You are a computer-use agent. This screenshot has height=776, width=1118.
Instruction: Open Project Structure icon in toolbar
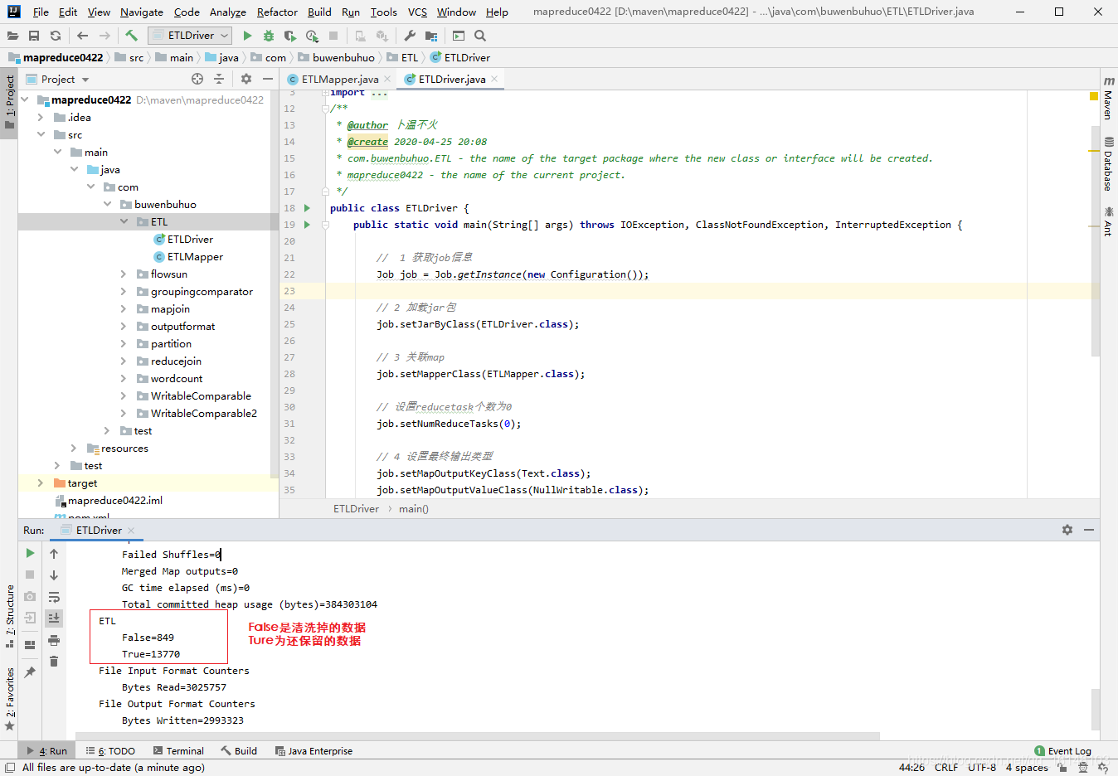[431, 36]
